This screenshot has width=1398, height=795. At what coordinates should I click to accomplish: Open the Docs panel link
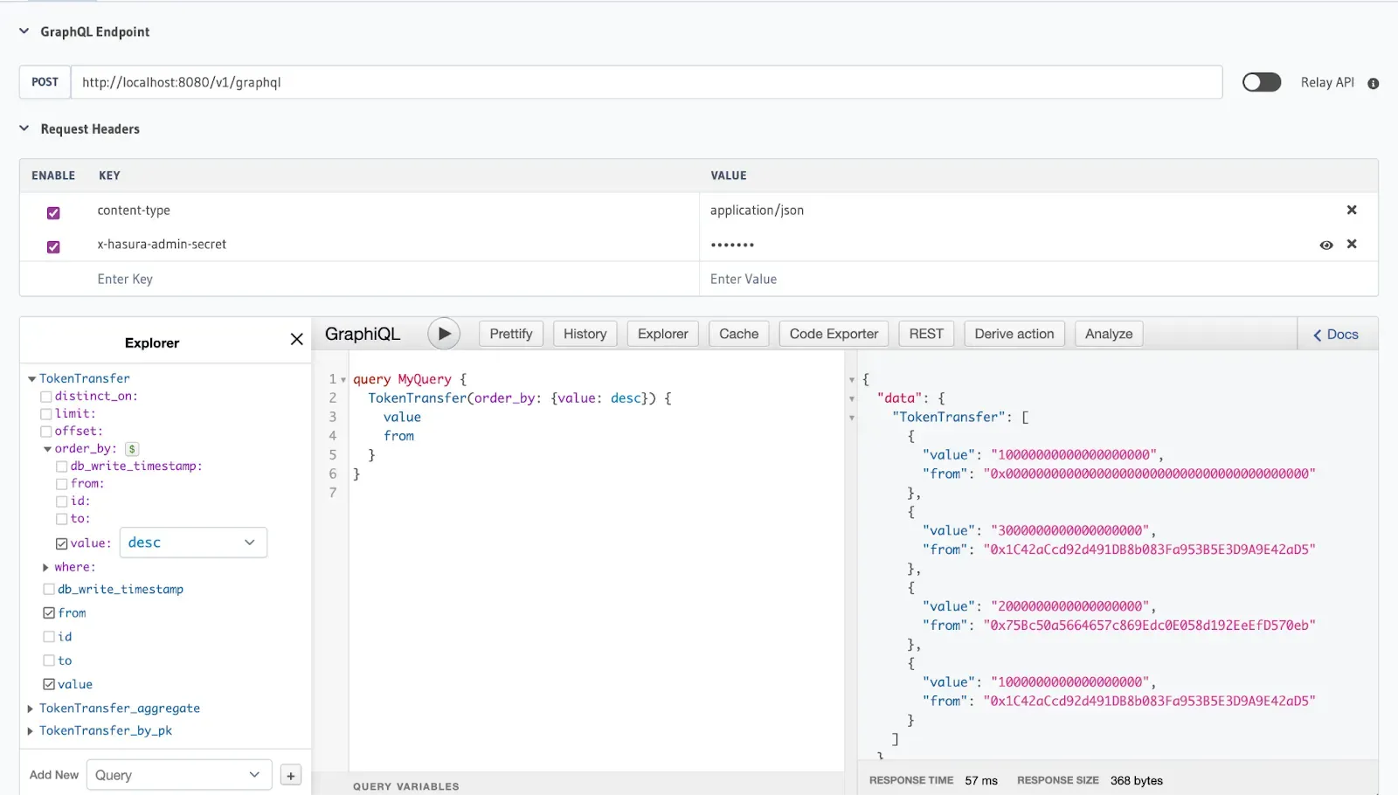(x=1336, y=335)
